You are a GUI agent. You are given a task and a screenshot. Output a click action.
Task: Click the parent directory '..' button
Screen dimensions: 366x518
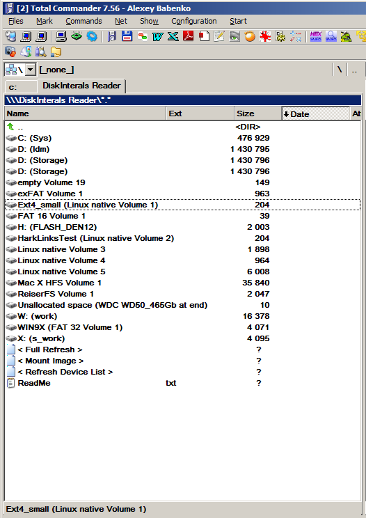354,70
